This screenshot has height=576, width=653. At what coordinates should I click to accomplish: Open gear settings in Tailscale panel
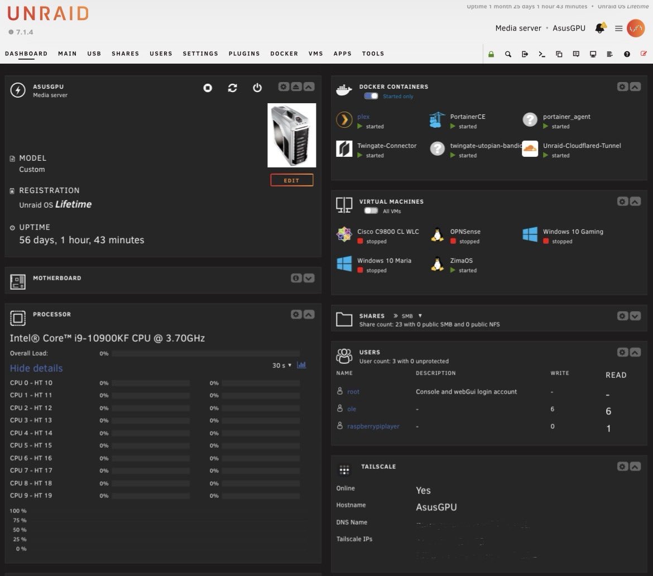[622, 467]
